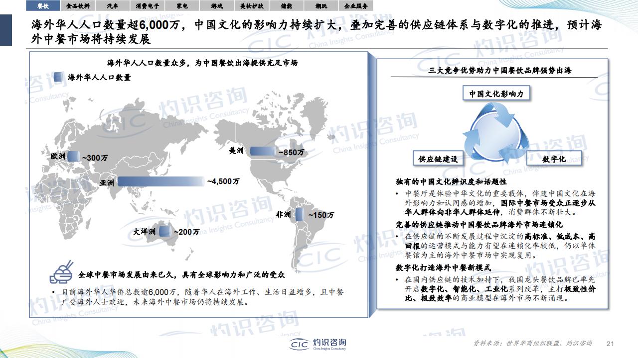Image resolution: width=638 pixels, height=358 pixels.
Task: Click the legend text 海外华人人口数量
Action: coord(99,77)
